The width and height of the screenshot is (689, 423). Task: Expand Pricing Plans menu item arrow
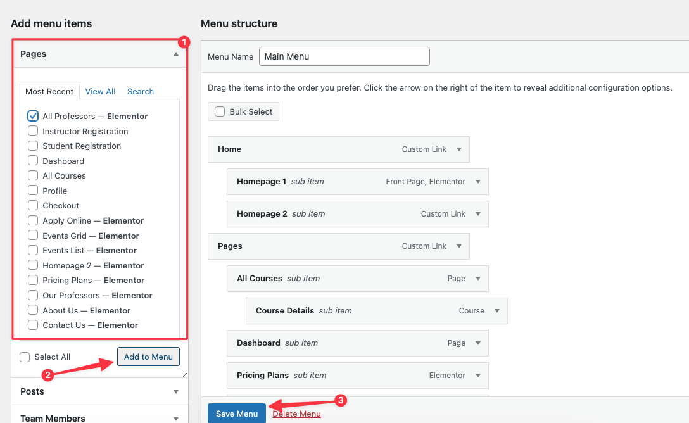coord(478,376)
